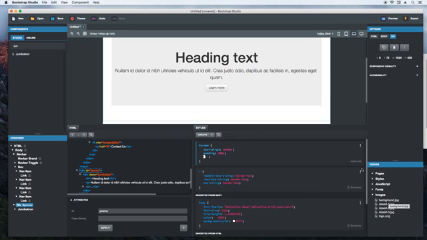Duplicate the selected div from Options panel

(384, 47)
